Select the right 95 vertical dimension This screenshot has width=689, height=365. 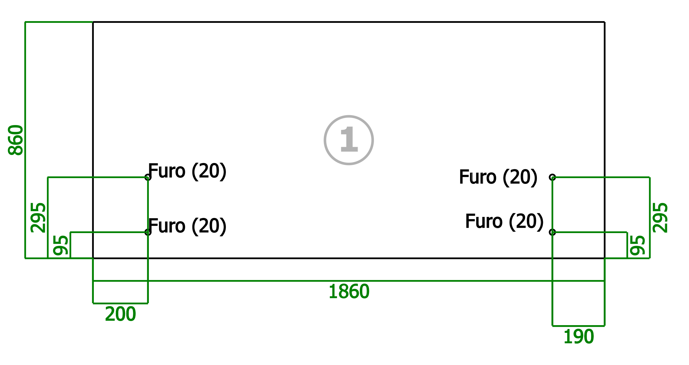638,245
